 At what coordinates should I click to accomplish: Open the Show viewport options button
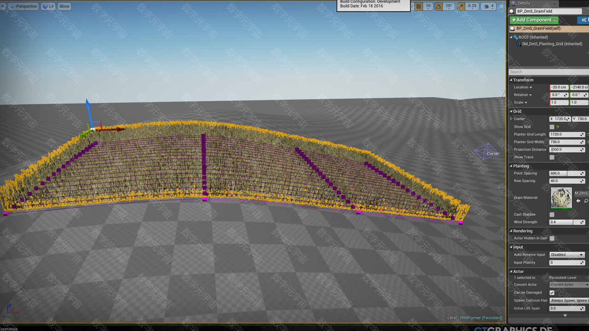point(64,6)
